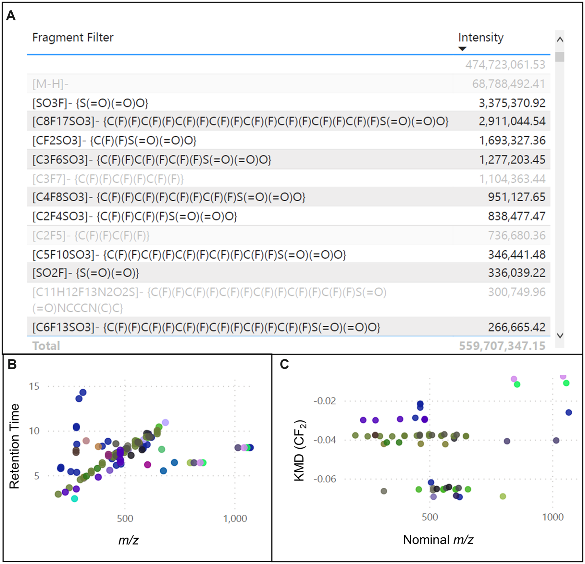Click the magenta data point in the retention time plot
Image resolution: width=585 pixels, height=564 pixels.
pyautogui.click(x=148, y=465)
